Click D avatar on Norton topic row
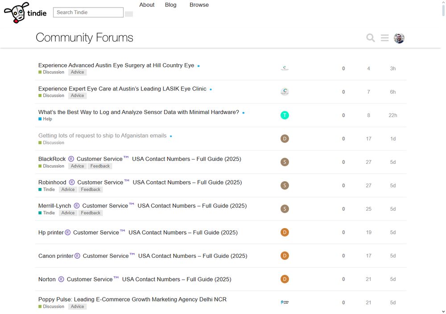 click(285, 279)
